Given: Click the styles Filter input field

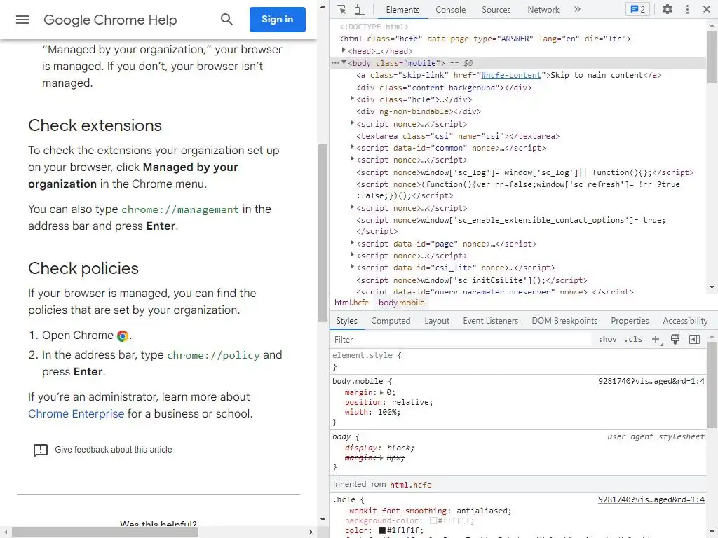Looking at the screenshot, I should (461, 340).
